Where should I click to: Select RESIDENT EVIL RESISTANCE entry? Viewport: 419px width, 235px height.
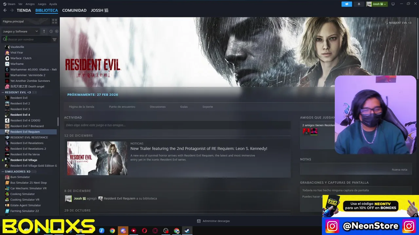[29, 137]
